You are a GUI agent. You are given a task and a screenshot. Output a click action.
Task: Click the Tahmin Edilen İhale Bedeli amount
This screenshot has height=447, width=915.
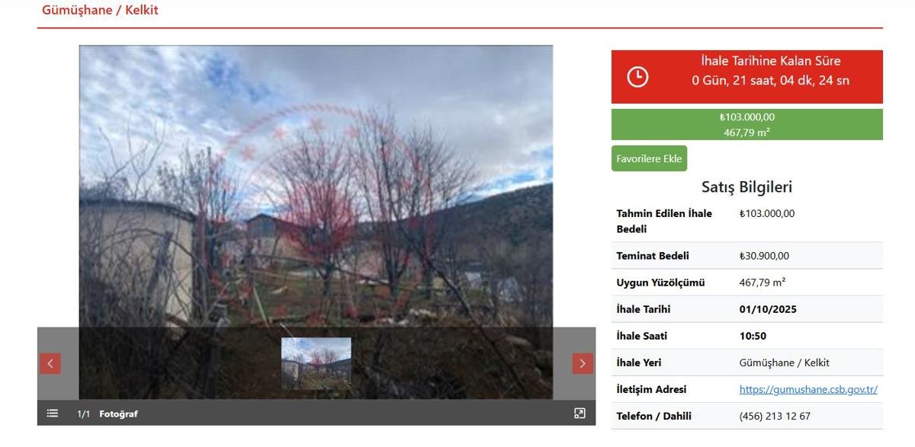tap(767, 213)
